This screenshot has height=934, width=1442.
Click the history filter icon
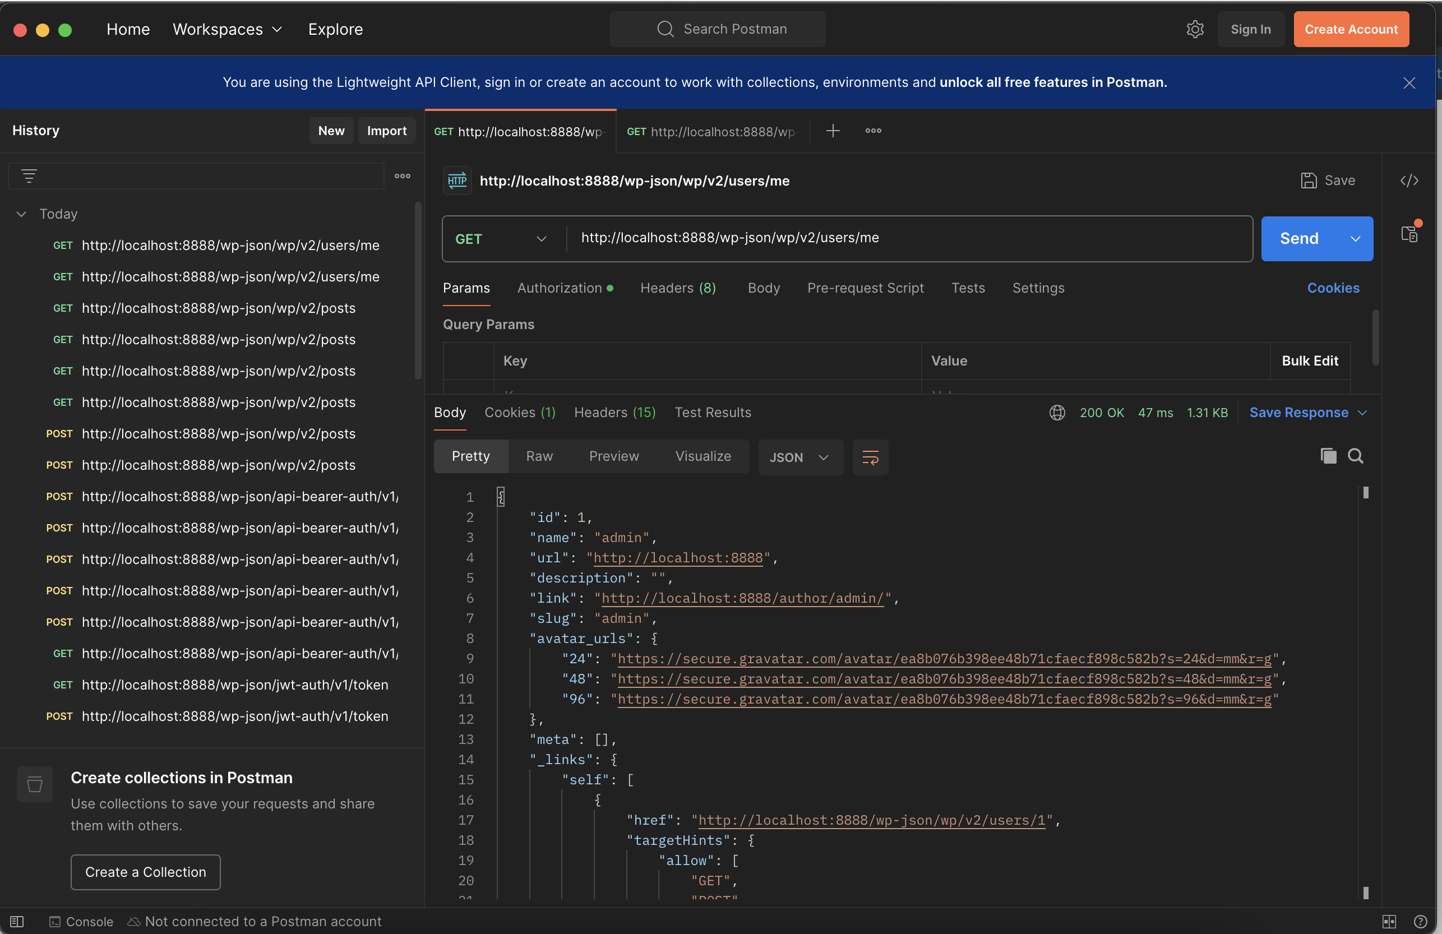click(x=29, y=176)
